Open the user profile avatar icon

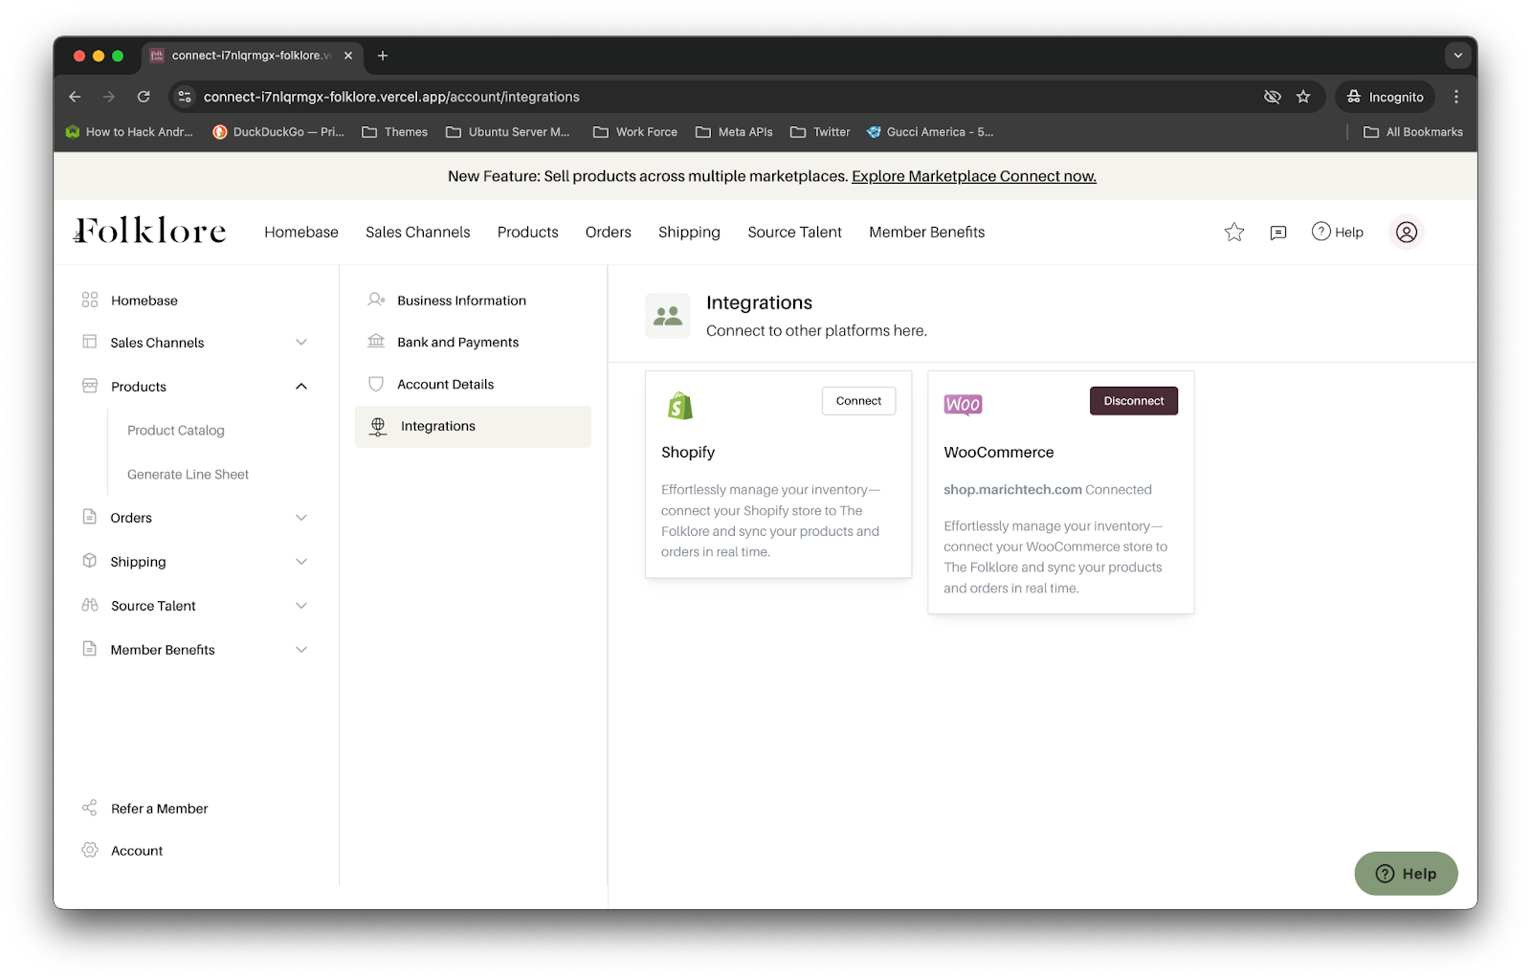click(1407, 232)
